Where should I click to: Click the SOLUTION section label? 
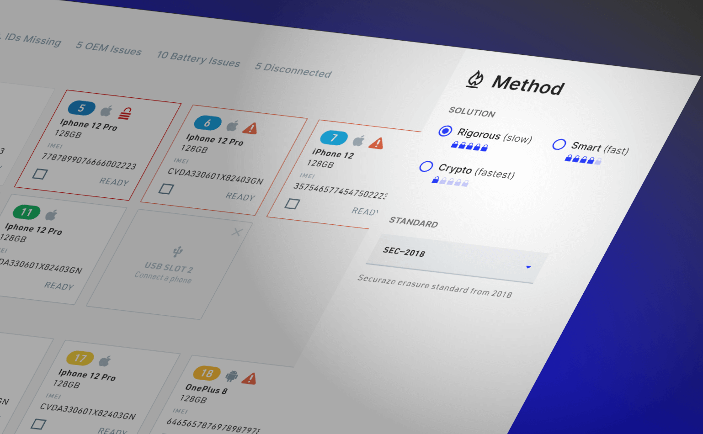pos(472,112)
